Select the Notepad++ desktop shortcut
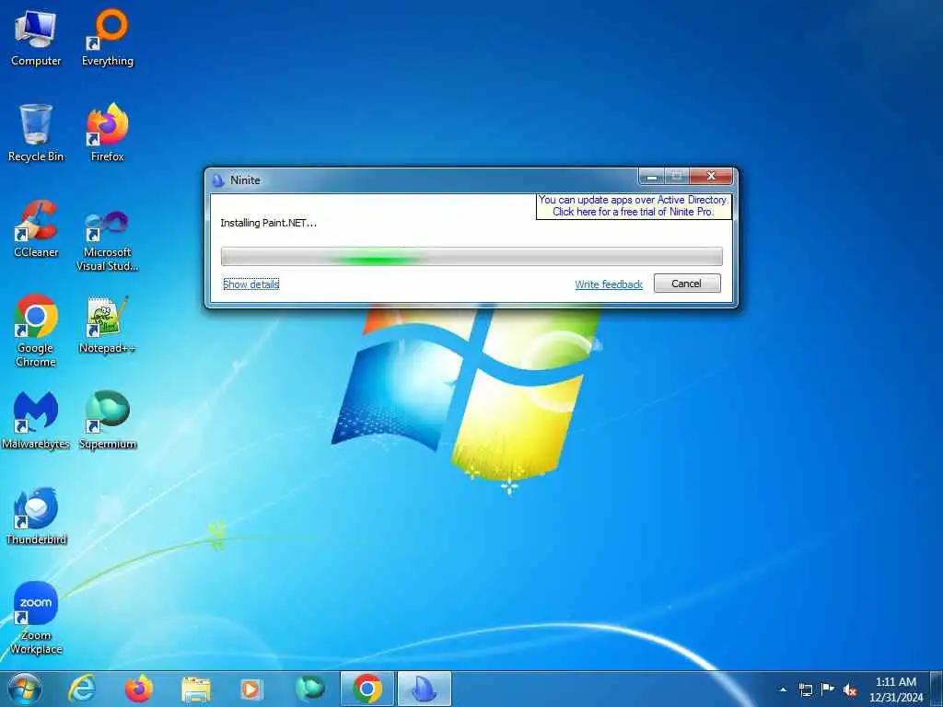The height and width of the screenshot is (707, 943). pos(108,325)
